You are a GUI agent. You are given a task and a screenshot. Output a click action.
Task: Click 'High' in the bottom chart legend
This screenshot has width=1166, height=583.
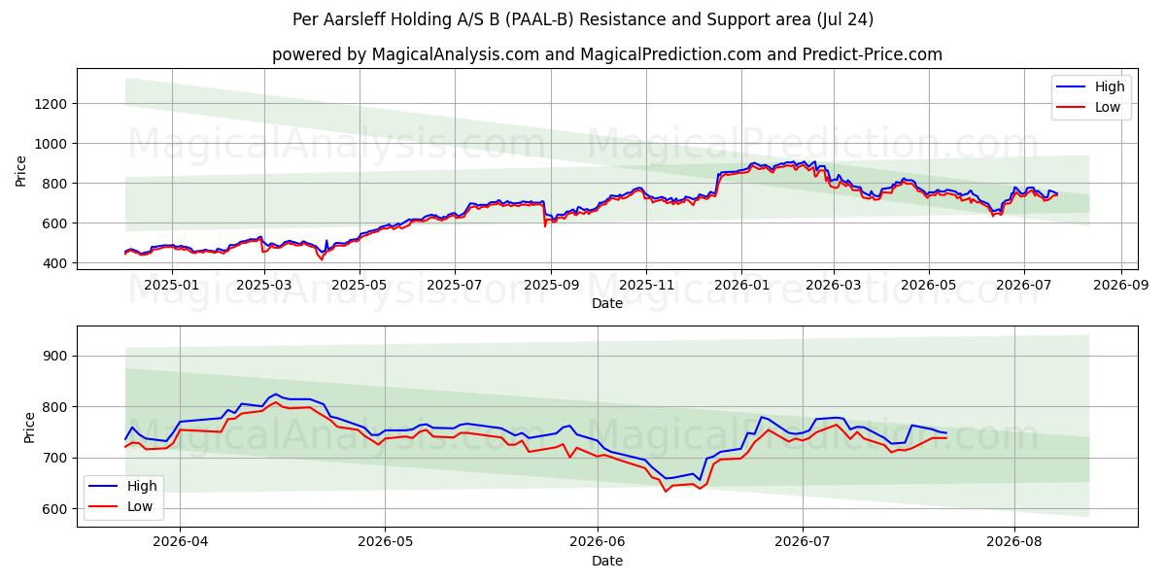tap(142, 486)
